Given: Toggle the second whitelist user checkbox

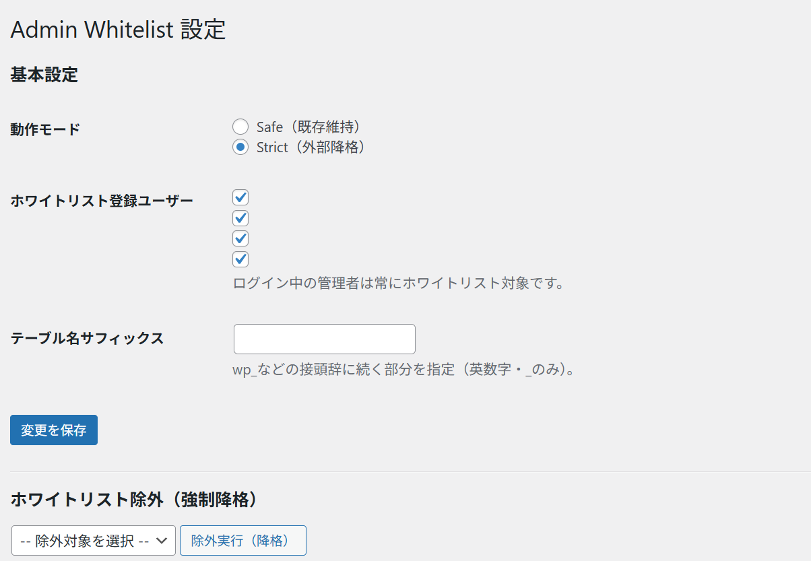Looking at the screenshot, I should (240, 218).
